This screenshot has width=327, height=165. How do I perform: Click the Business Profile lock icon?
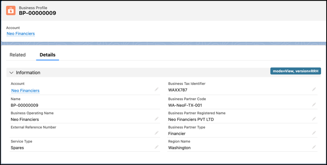[x=10, y=10]
